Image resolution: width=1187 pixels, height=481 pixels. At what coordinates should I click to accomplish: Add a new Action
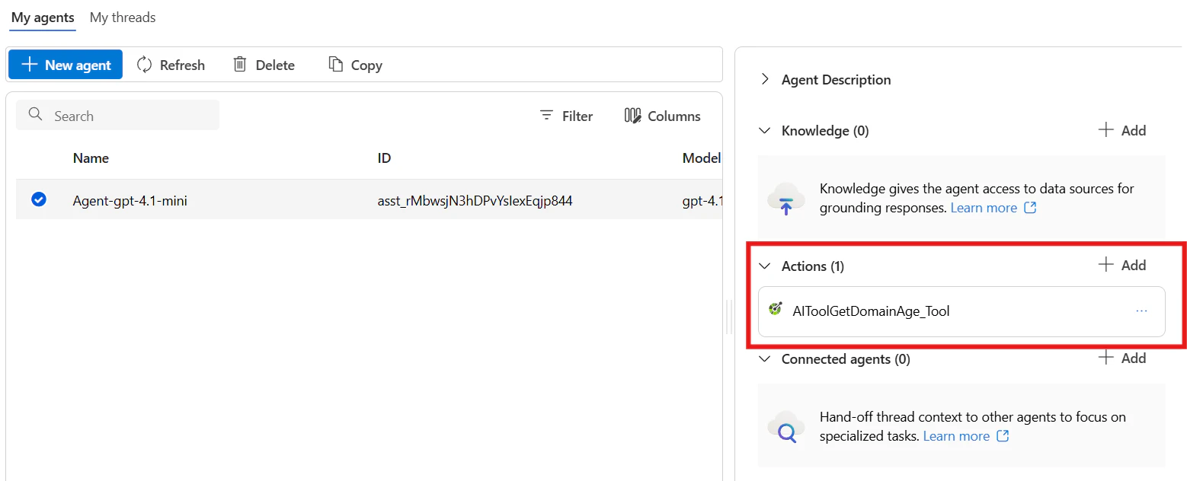pos(1122,265)
